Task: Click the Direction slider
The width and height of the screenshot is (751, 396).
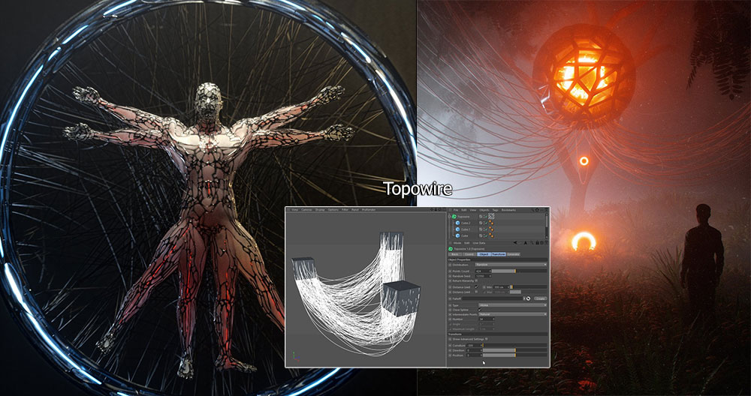Action: click(515, 350)
